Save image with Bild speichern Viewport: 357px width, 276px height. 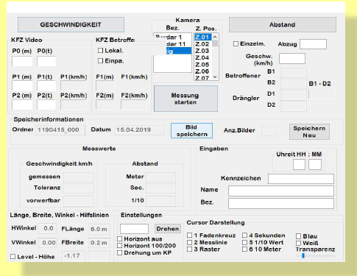191,131
